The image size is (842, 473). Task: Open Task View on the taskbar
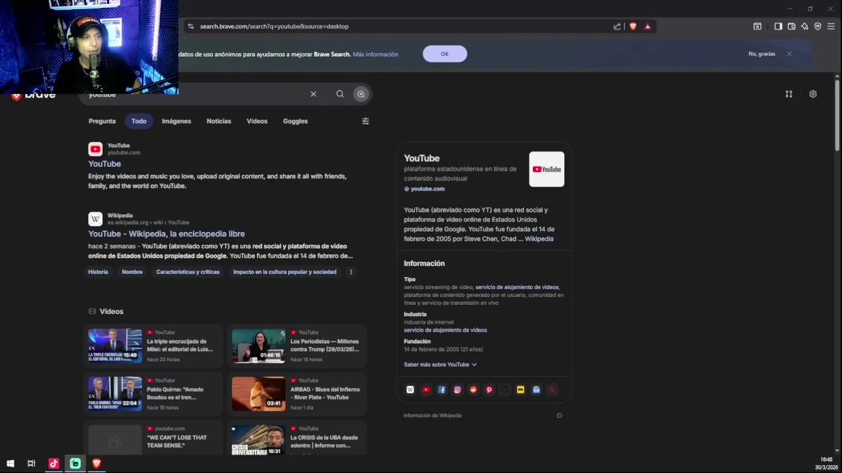tap(31, 463)
